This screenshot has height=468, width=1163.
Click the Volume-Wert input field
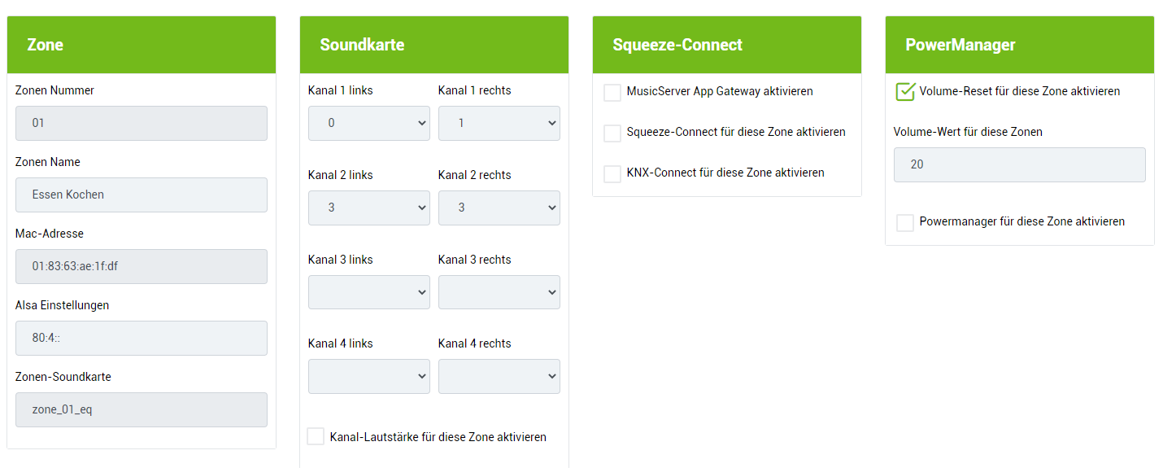[x=1019, y=164]
